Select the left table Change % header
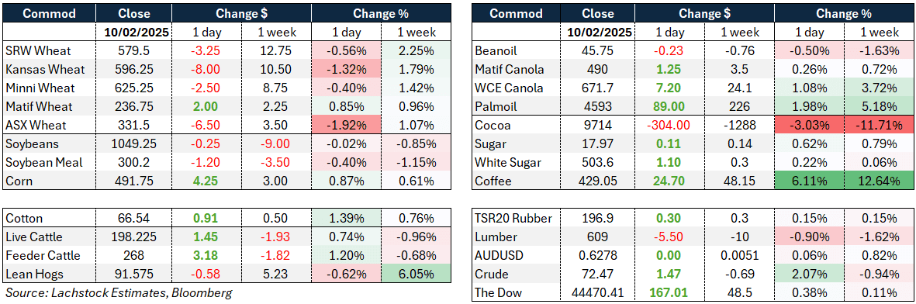 381,13
